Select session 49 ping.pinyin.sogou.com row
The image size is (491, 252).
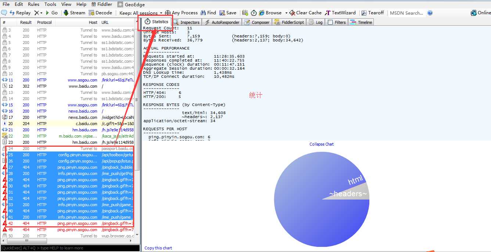click(68, 230)
